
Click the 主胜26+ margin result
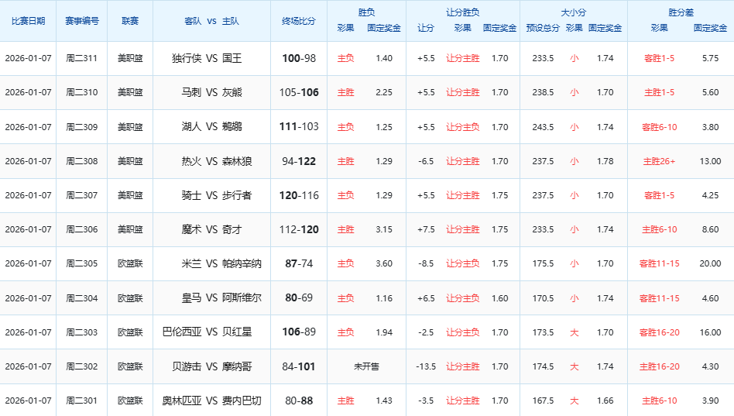[659, 161]
